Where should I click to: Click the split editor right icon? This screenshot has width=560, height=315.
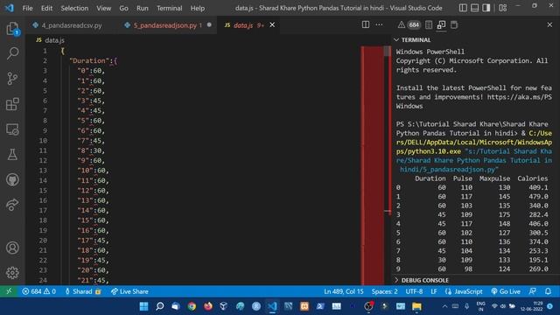[366, 24]
